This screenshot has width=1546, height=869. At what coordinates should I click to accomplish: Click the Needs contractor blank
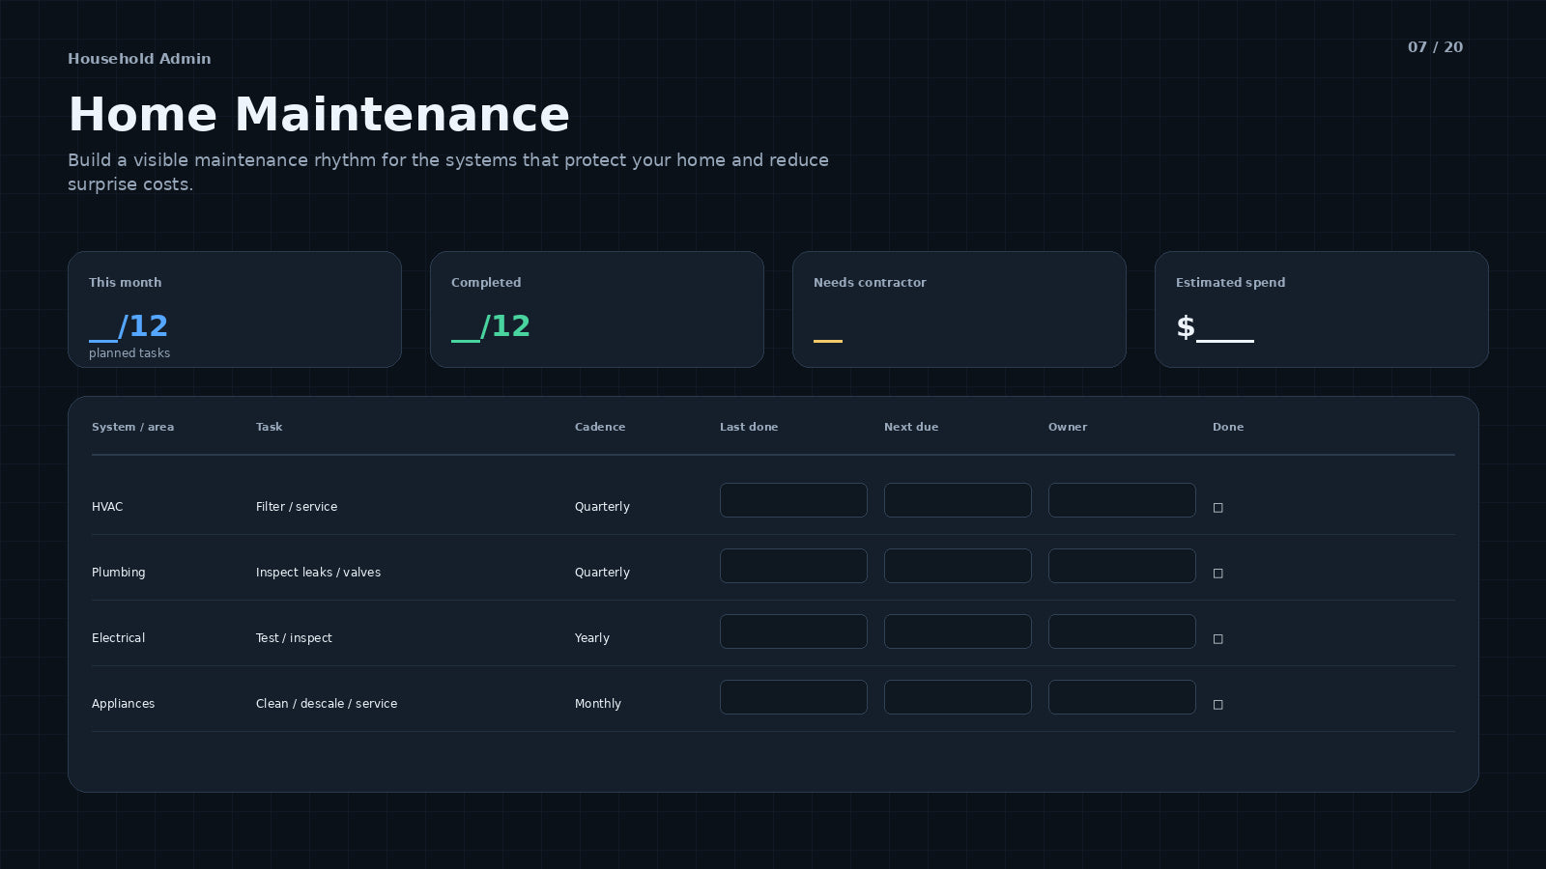pos(828,340)
